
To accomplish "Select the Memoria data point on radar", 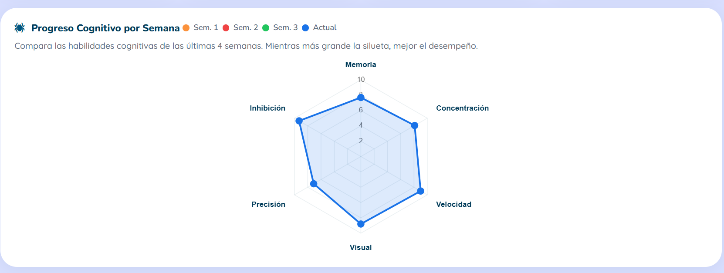I will tap(361, 97).
